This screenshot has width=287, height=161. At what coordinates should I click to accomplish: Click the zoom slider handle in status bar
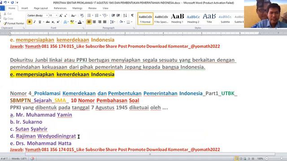tap(282, 159)
